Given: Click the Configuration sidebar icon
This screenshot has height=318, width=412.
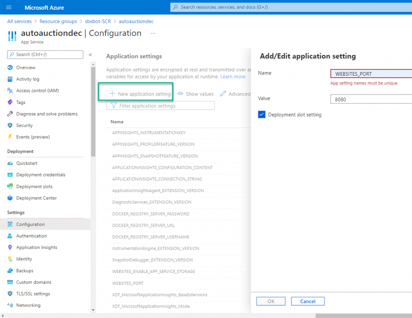Looking at the screenshot, I should point(10,224).
